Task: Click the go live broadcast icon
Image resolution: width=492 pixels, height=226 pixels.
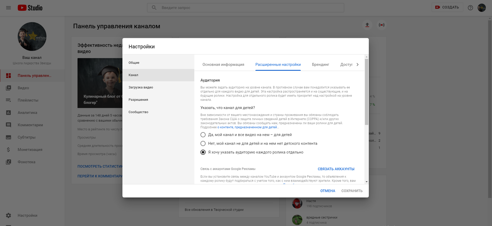Action: click(x=381, y=25)
